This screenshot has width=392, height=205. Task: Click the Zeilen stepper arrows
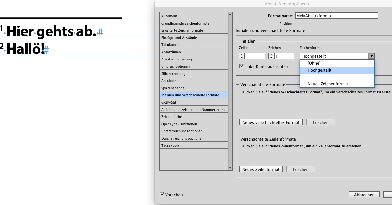[x=242, y=56]
